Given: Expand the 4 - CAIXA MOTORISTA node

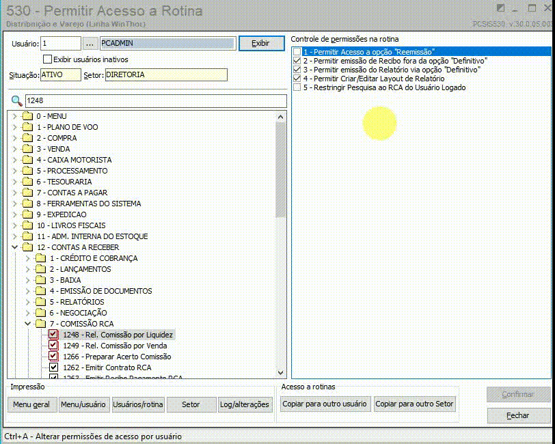Looking at the screenshot, I should point(15,160).
